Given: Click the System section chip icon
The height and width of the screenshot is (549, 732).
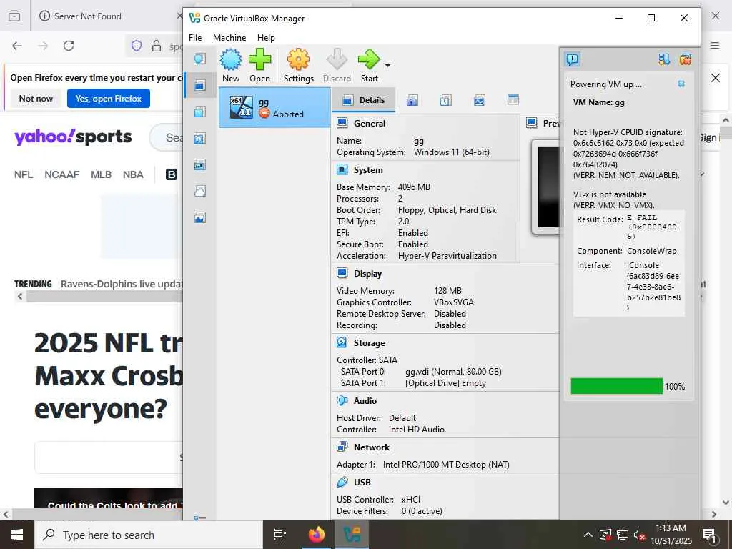Looking at the screenshot, I should click(342, 169).
